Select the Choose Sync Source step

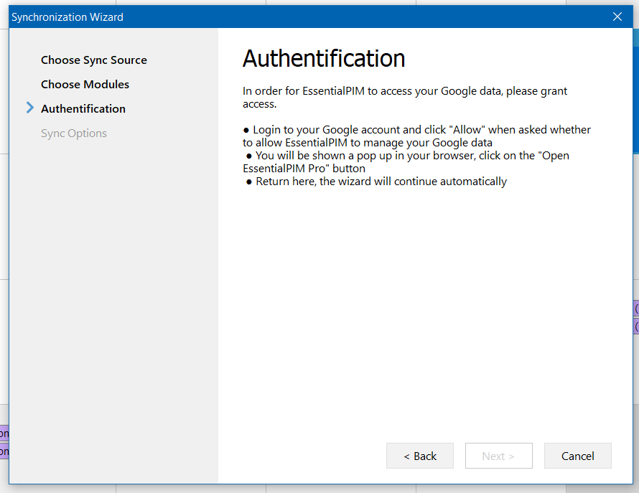tap(94, 60)
